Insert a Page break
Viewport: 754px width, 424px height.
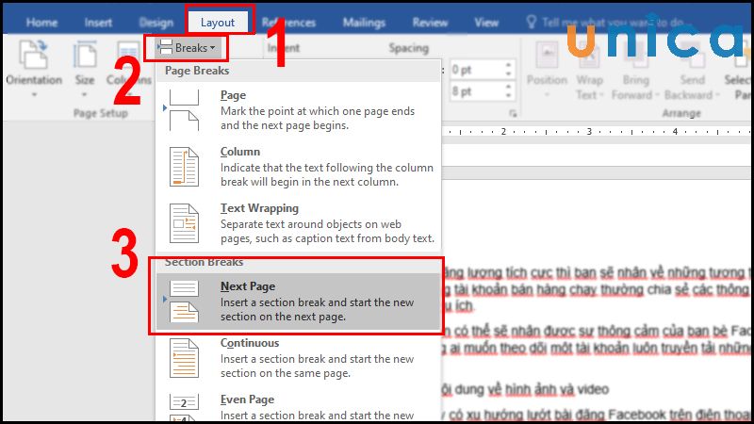pos(298,110)
